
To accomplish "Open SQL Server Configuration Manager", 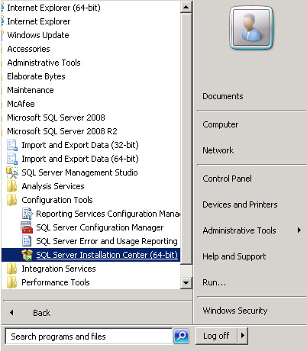I will click(100, 227).
